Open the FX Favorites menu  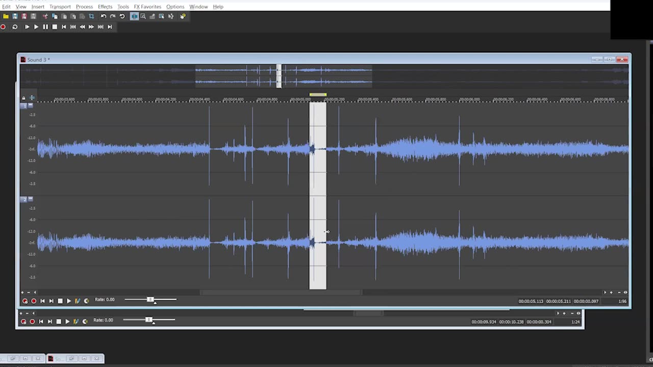click(x=147, y=7)
